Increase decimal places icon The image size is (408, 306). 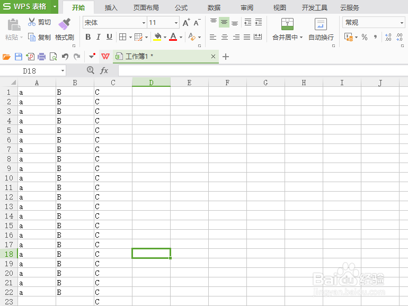pyautogui.click(x=388, y=37)
